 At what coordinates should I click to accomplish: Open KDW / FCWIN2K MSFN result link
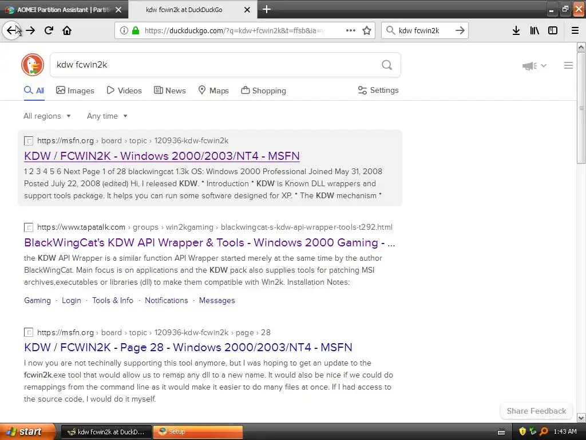tap(162, 156)
